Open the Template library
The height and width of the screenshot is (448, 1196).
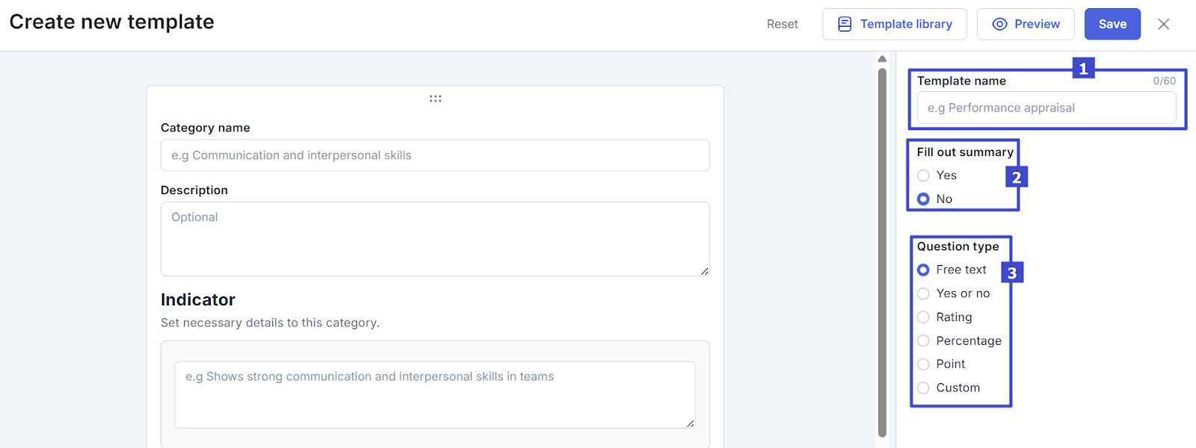coord(894,24)
